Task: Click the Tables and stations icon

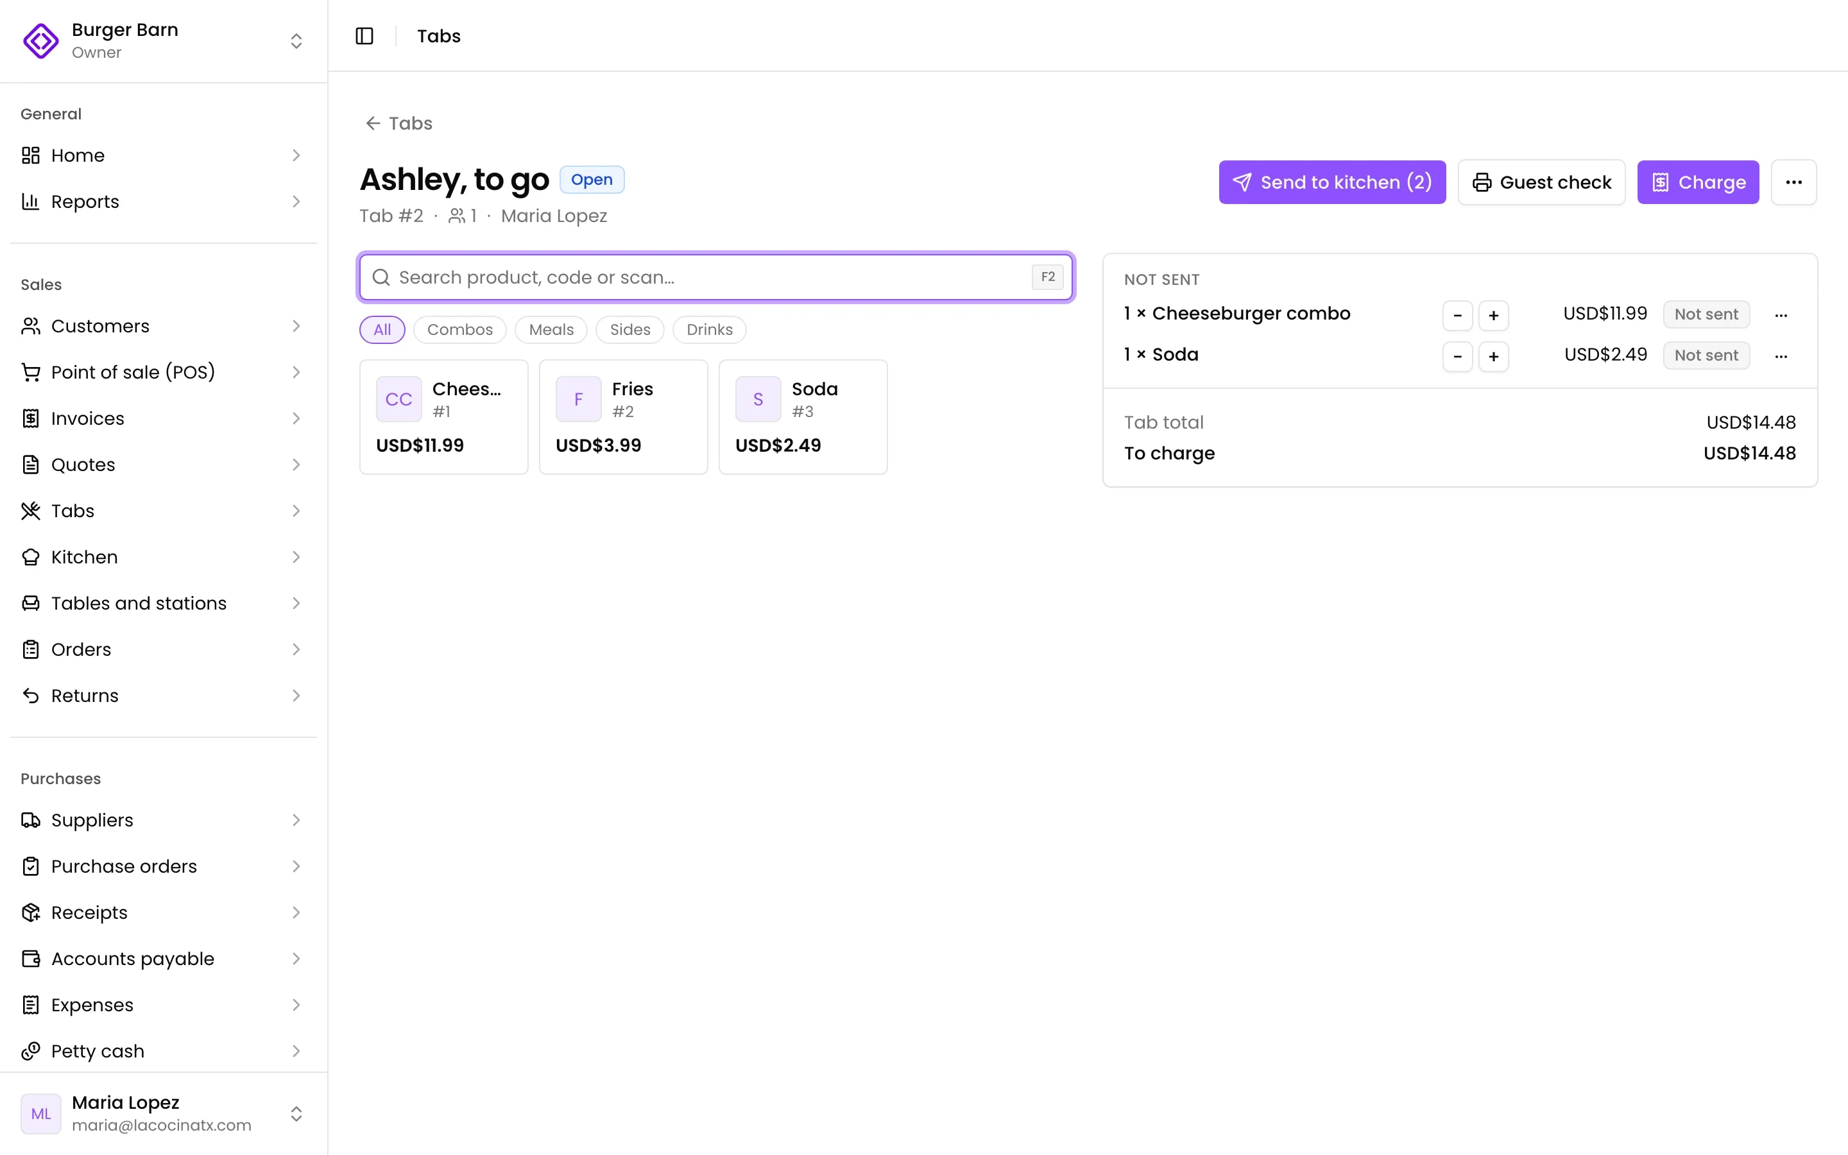Action: click(x=31, y=603)
